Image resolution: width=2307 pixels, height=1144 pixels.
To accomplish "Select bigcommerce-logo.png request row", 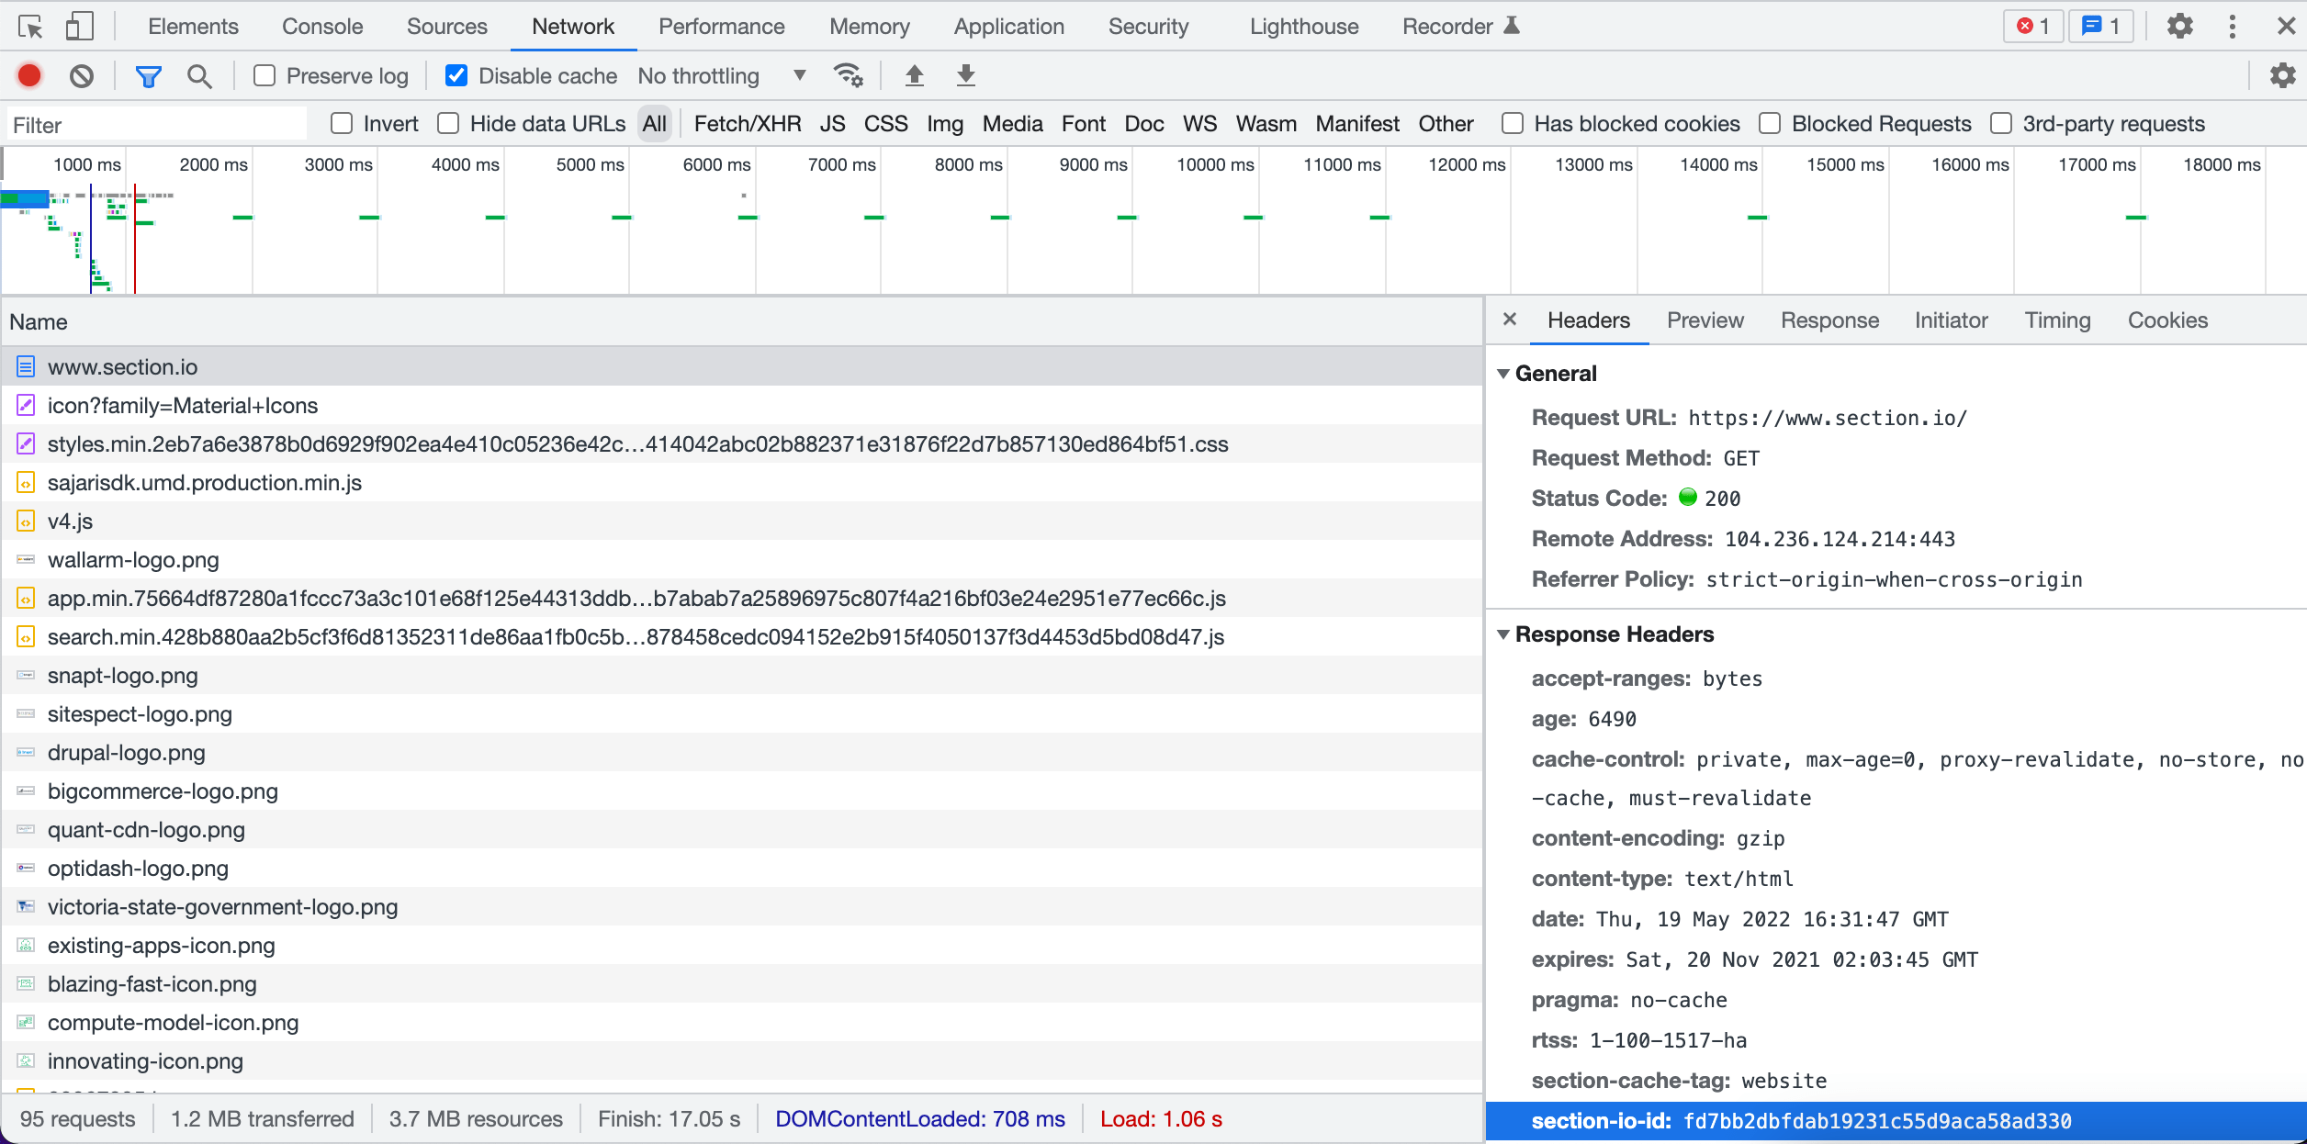I will [742, 791].
